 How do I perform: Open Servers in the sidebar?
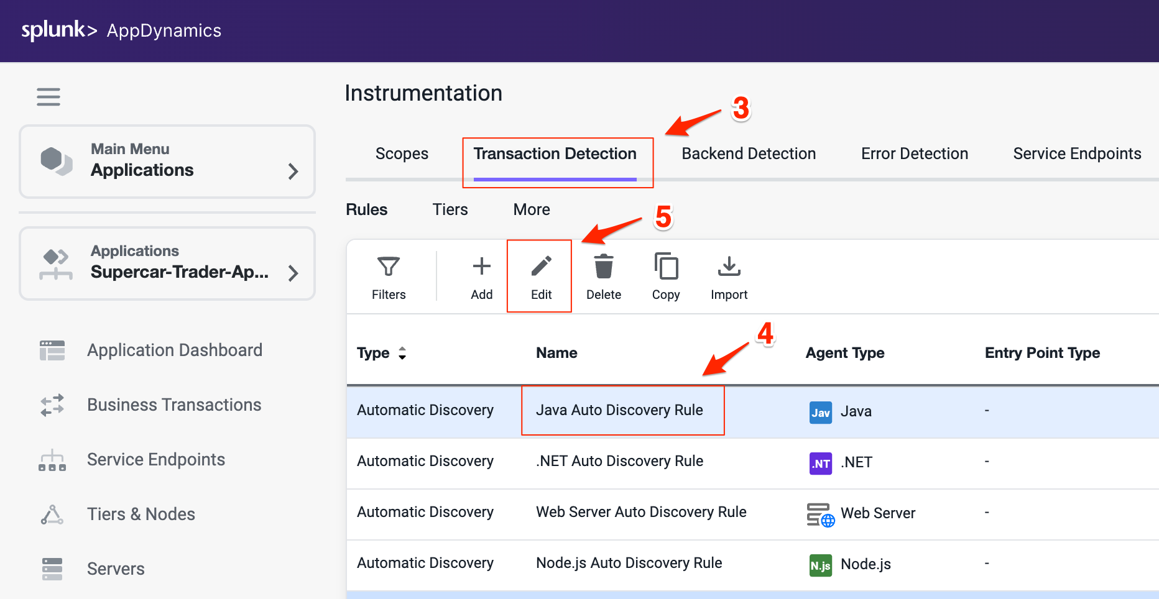(x=116, y=569)
